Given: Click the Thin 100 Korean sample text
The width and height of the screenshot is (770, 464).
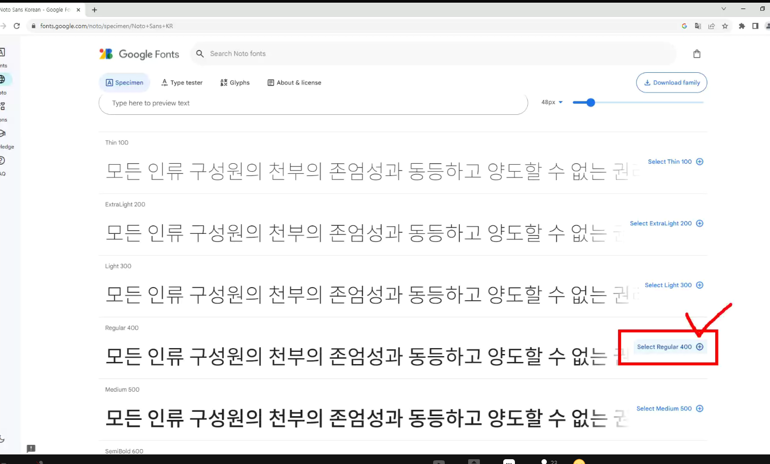Looking at the screenshot, I should point(373,171).
